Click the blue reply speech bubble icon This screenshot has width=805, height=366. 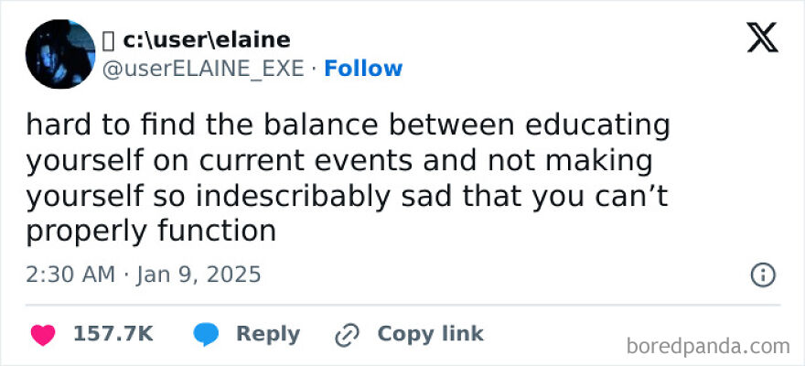click(206, 335)
